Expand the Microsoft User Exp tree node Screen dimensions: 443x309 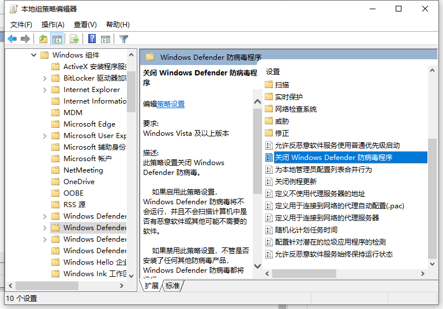(45, 136)
